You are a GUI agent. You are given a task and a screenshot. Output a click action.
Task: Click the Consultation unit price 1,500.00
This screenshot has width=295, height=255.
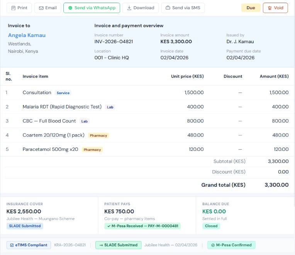click(194, 93)
